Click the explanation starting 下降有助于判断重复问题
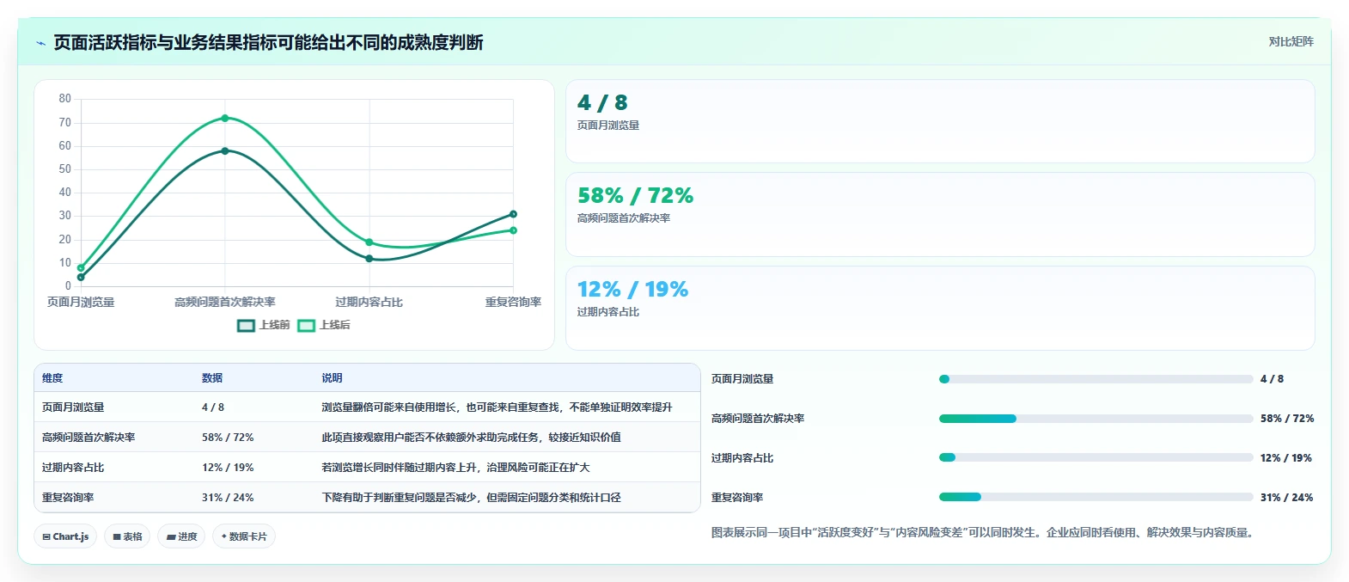This screenshot has width=1349, height=582. (471, 498)
